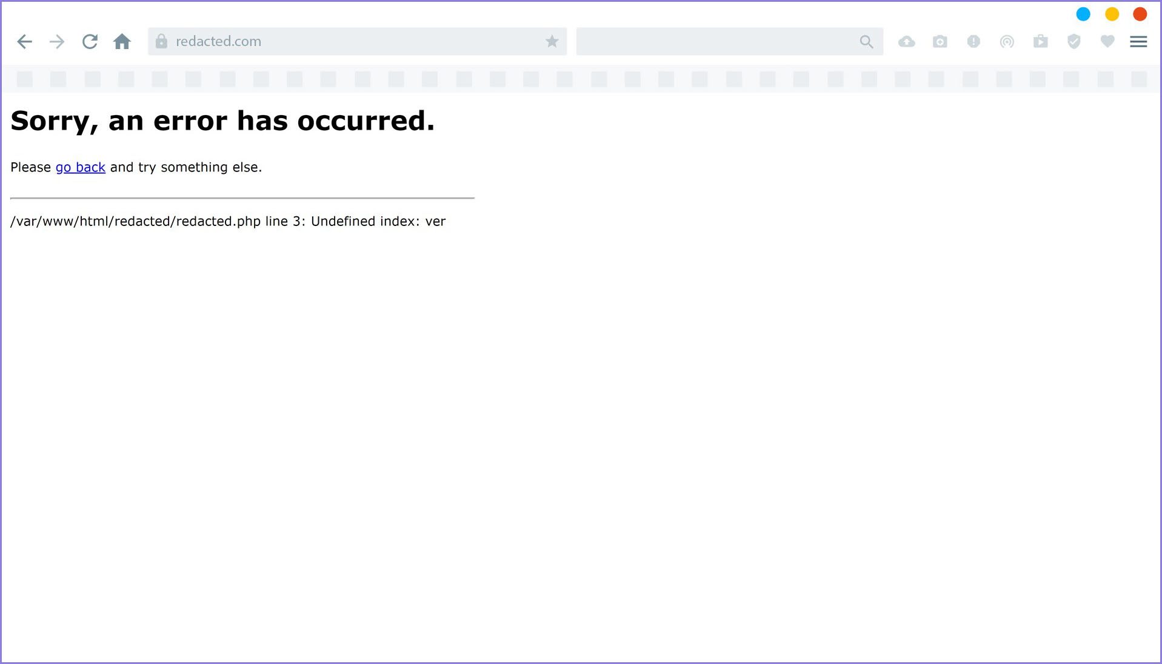Viewport: 1162px width, 664px height.
Task: Click the cloud upload icon in the toolbar
Action: [x=907, y=41]
